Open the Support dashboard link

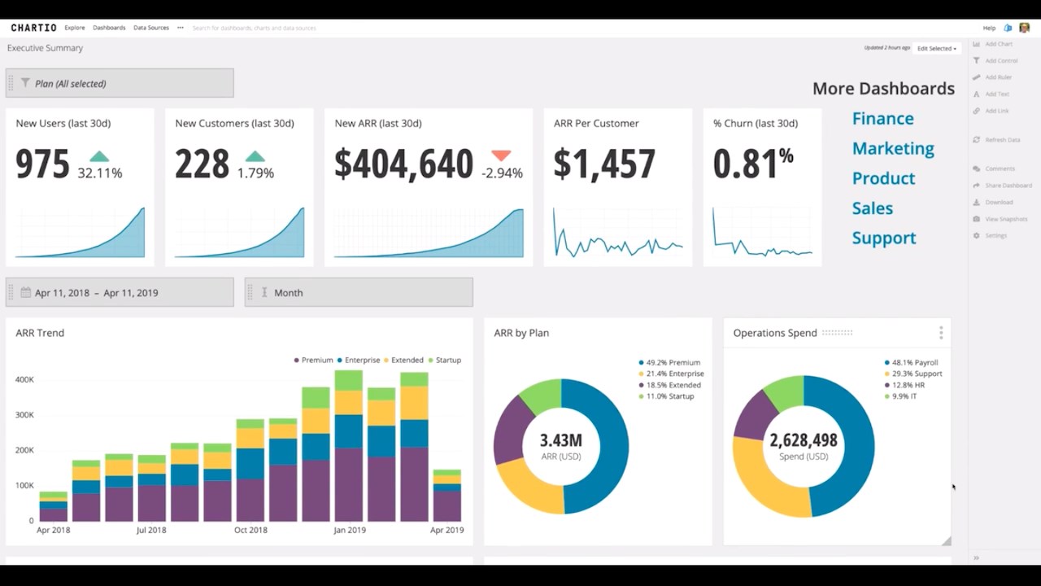point(884,238)
